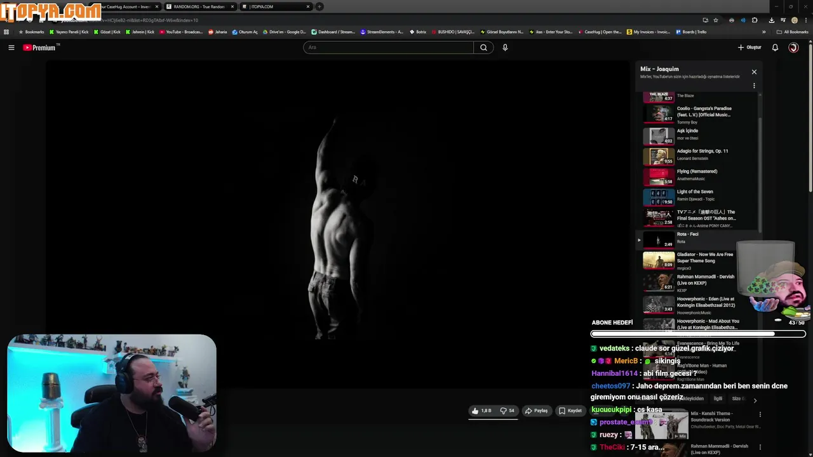Image resolution: width=813 pixels, height=457 pixels.
Task: Like the video with thumbs-up
Action: pos(481,411)
